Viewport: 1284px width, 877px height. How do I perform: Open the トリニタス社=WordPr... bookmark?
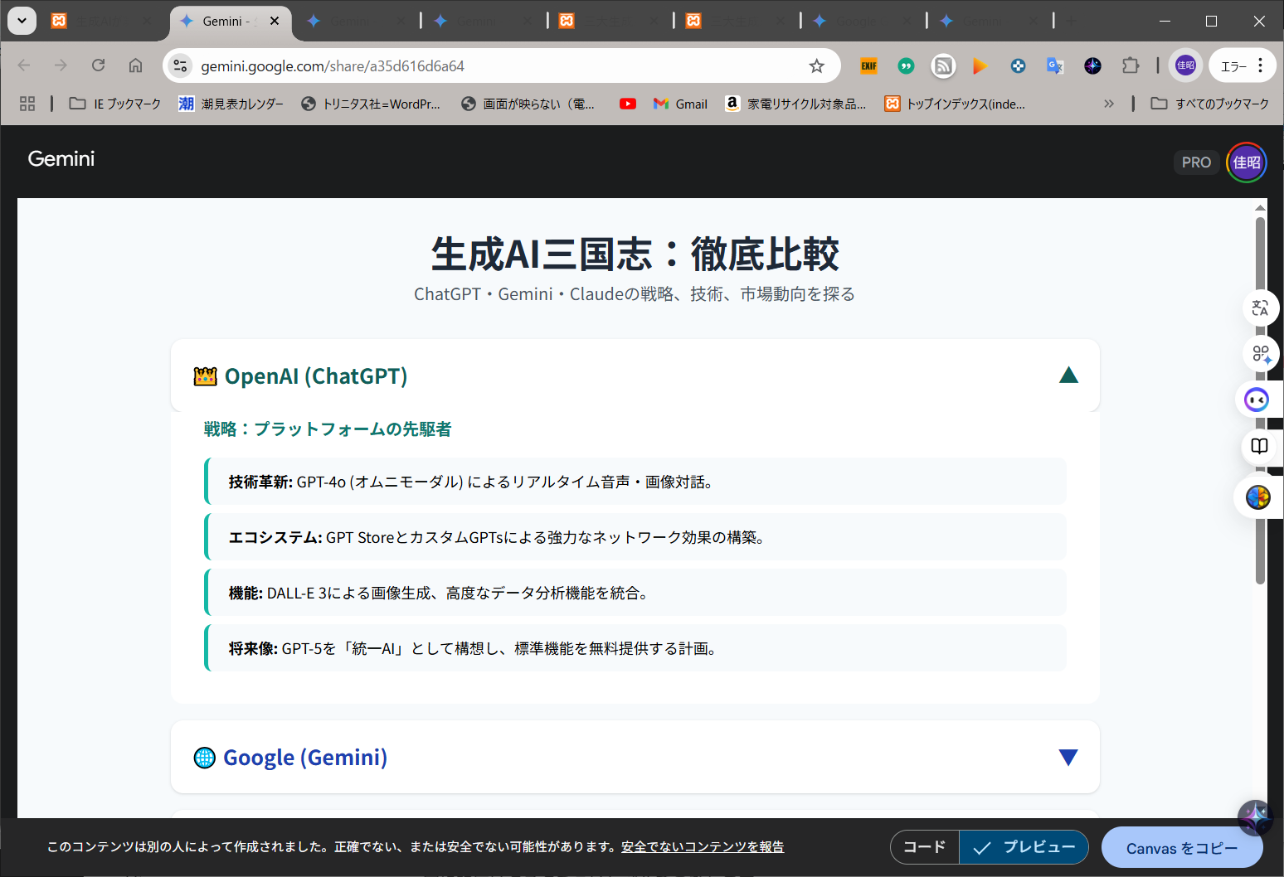371,104
